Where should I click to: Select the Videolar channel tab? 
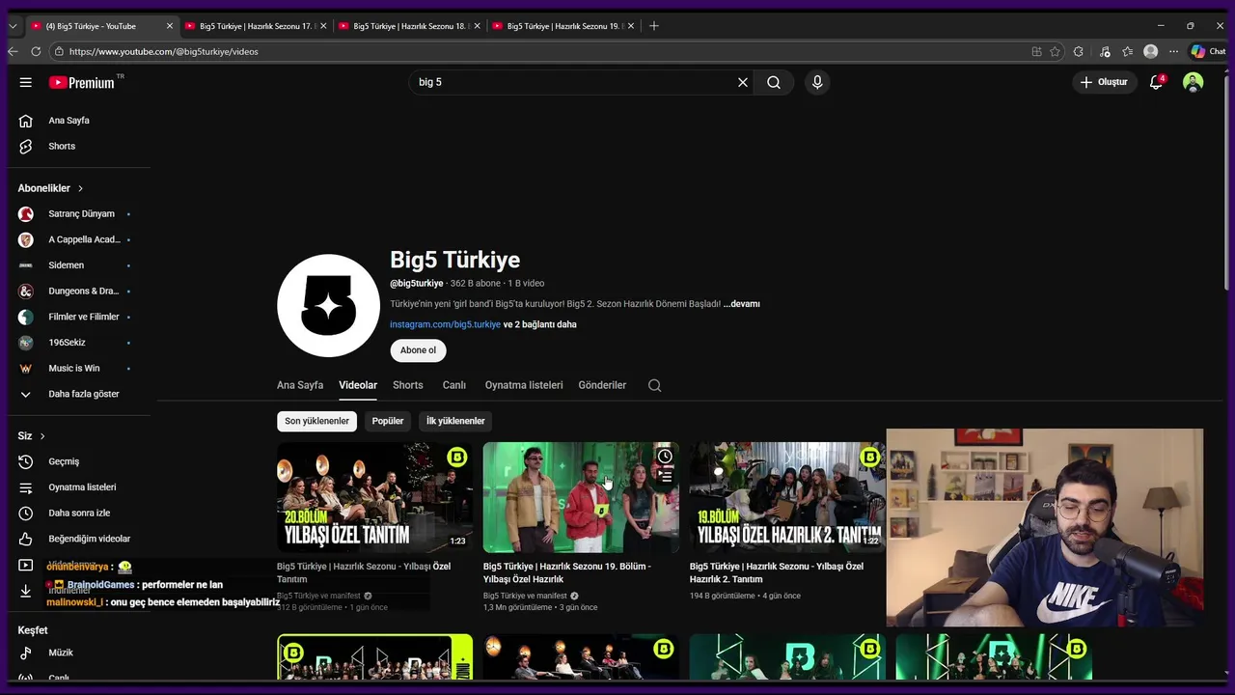[x=358, y=385]
